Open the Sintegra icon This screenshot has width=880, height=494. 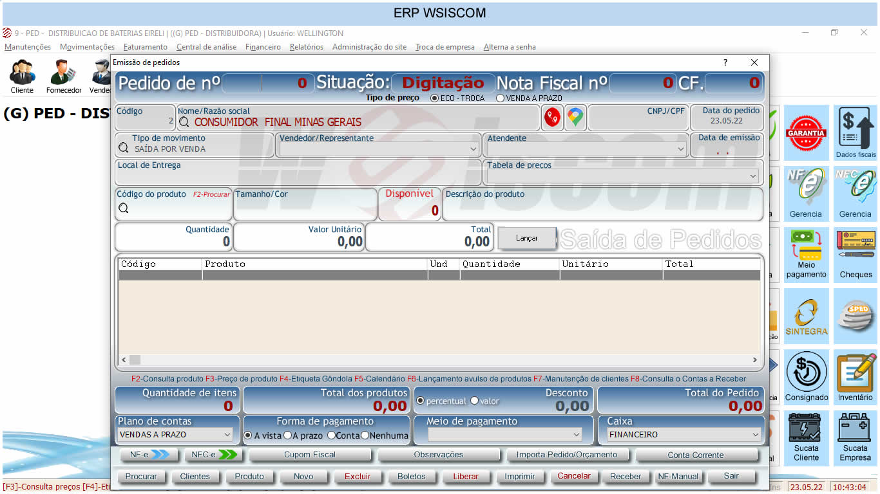806,316
